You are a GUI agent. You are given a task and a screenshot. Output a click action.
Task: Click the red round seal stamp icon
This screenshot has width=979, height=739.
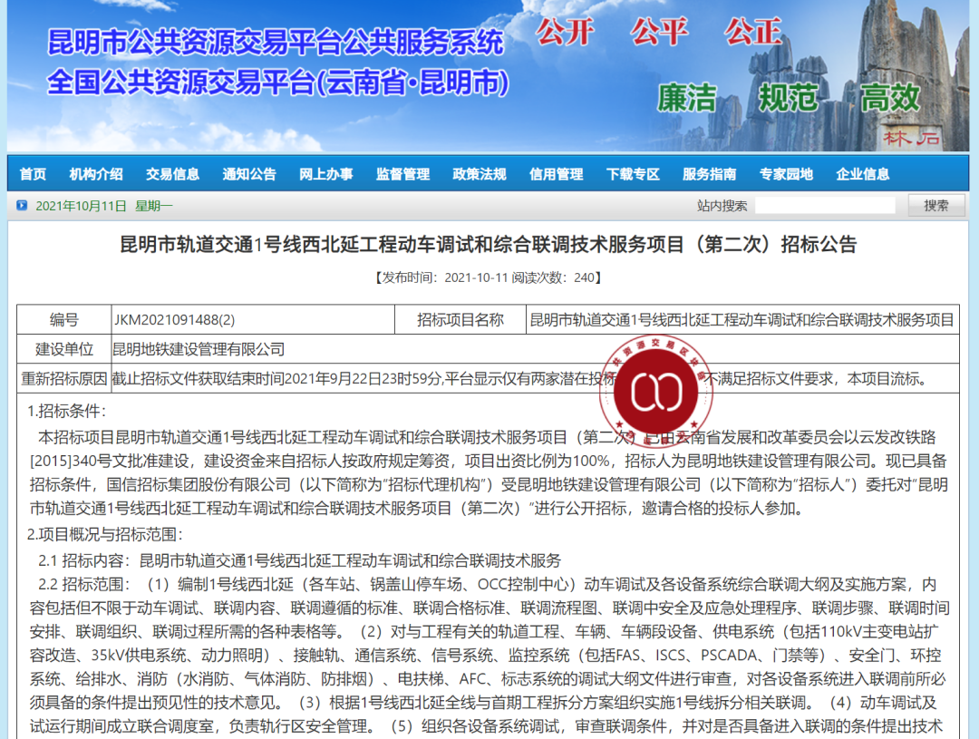click(x=655, y=392)
